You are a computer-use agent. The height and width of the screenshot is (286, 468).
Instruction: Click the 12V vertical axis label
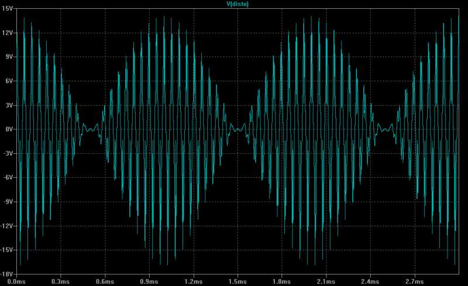click(x=7, y=33)
